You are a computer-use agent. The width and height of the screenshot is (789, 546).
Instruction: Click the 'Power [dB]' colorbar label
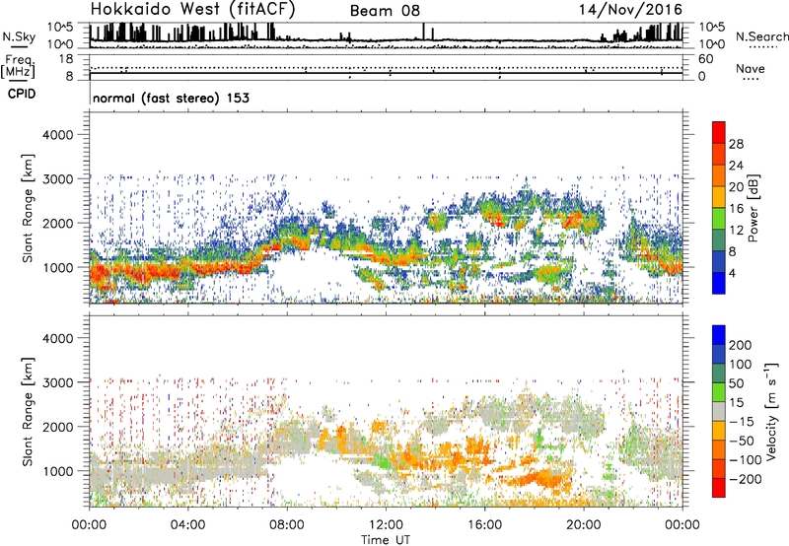point(753,208)
